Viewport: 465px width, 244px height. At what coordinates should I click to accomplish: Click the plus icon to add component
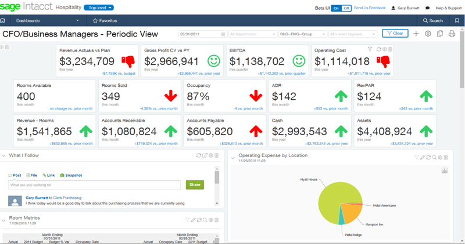416,34
